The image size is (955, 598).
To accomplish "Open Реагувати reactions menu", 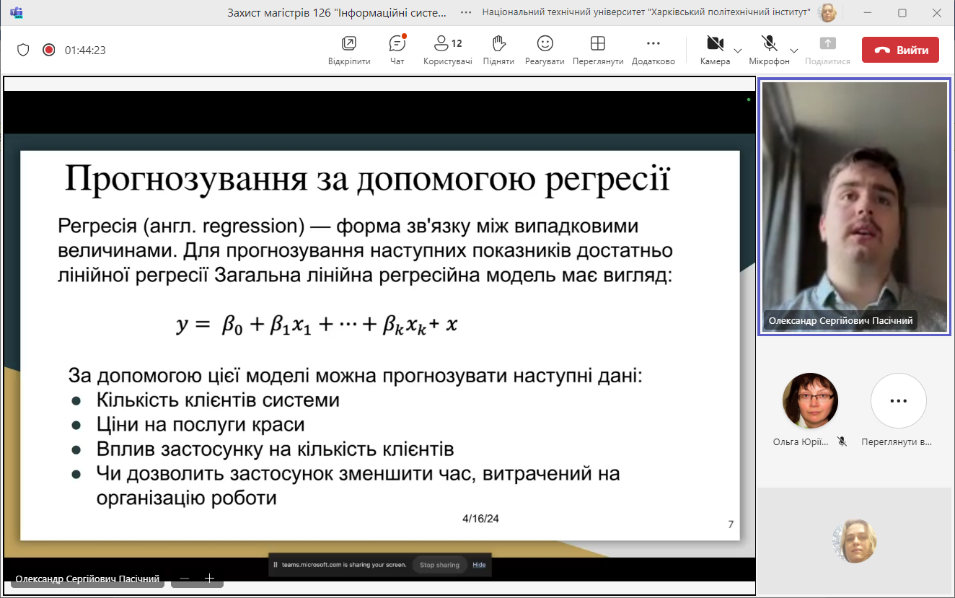I will point(545,49).
